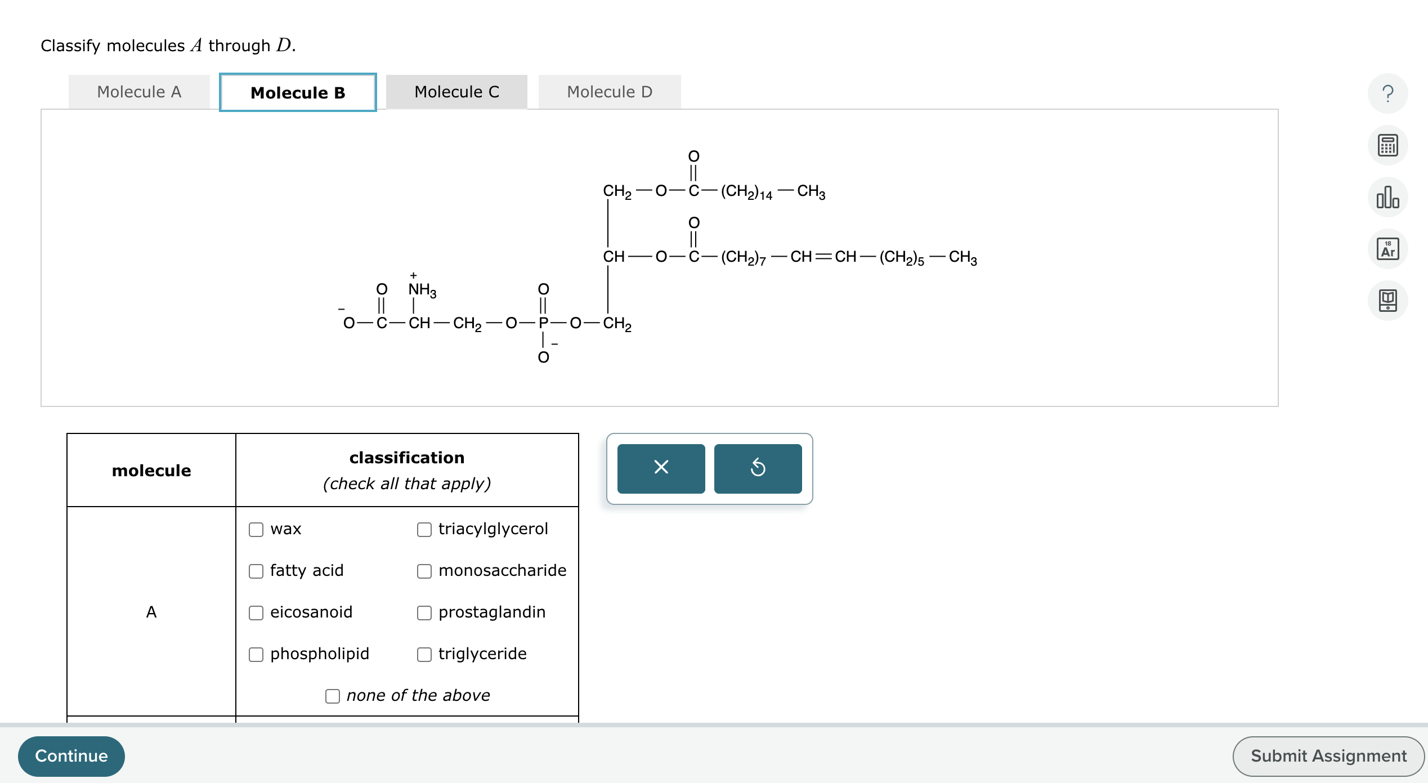Check the prostaglandin checkbox
1428x783 pixels.
point(424,612)
